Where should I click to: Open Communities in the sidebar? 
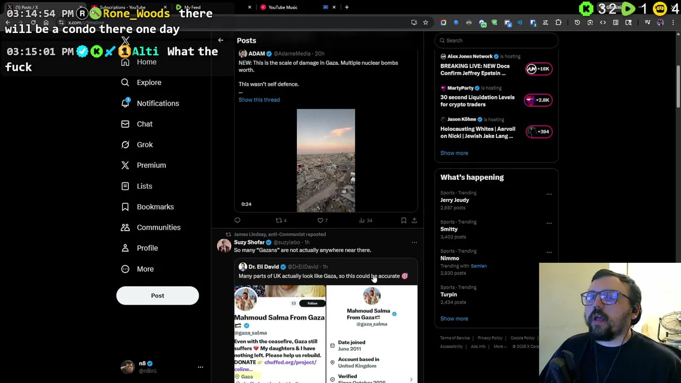[x=151, y=228]
